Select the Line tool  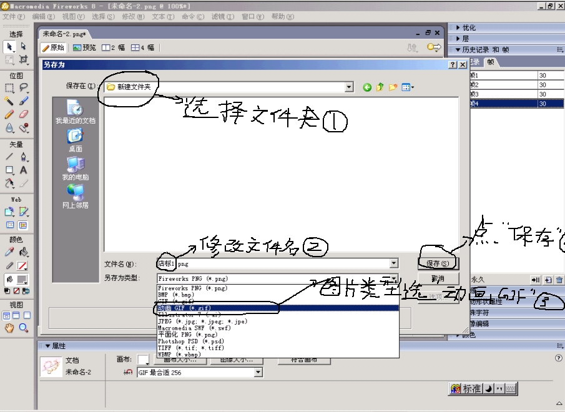coord(9,157)
